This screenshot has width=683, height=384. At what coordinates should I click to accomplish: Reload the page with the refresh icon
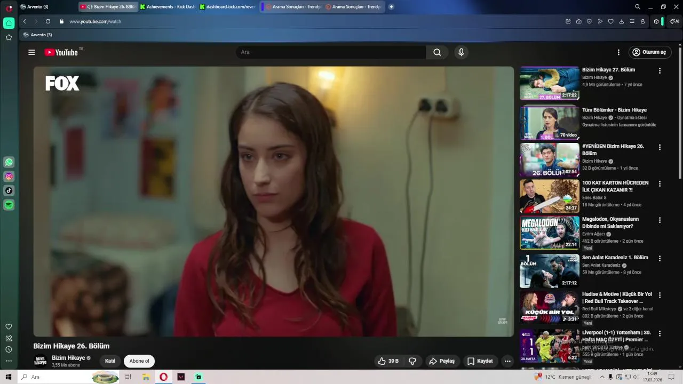coord(48,21)
